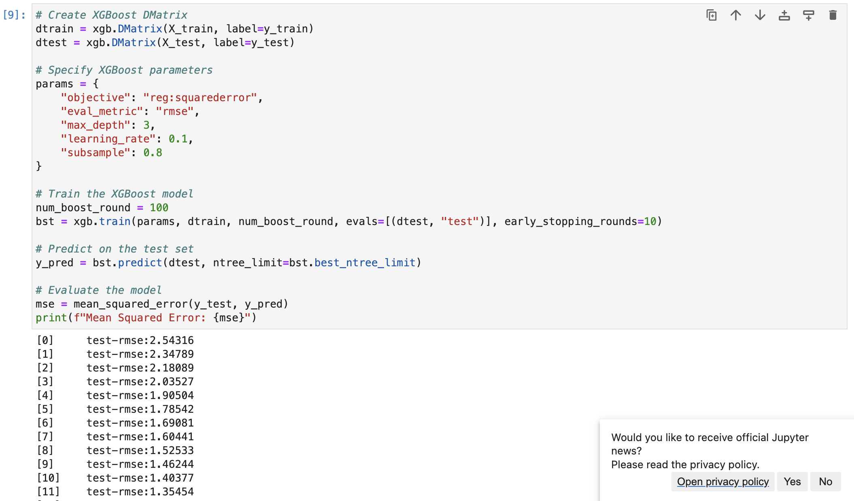Click output row [4] test-rmse:1.90504
Image resolution: width=854 pixels, height=501 pixels.
(x=115, y=395)
